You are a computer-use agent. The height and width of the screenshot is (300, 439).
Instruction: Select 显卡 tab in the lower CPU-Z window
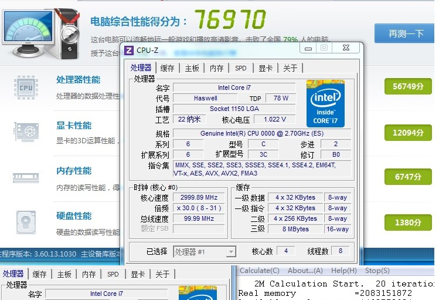138,274
